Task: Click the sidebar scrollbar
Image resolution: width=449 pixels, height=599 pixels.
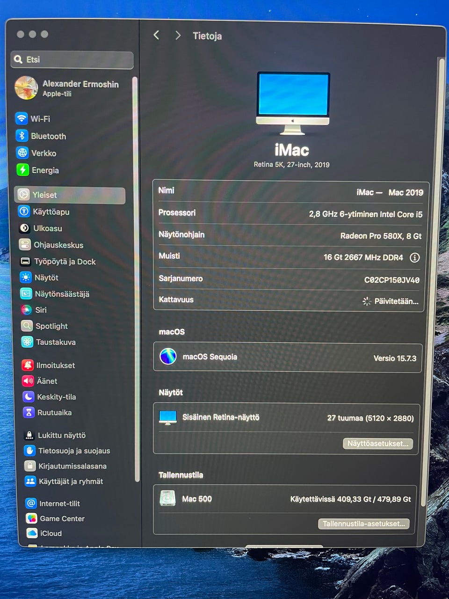Action: tap(136, 279)
